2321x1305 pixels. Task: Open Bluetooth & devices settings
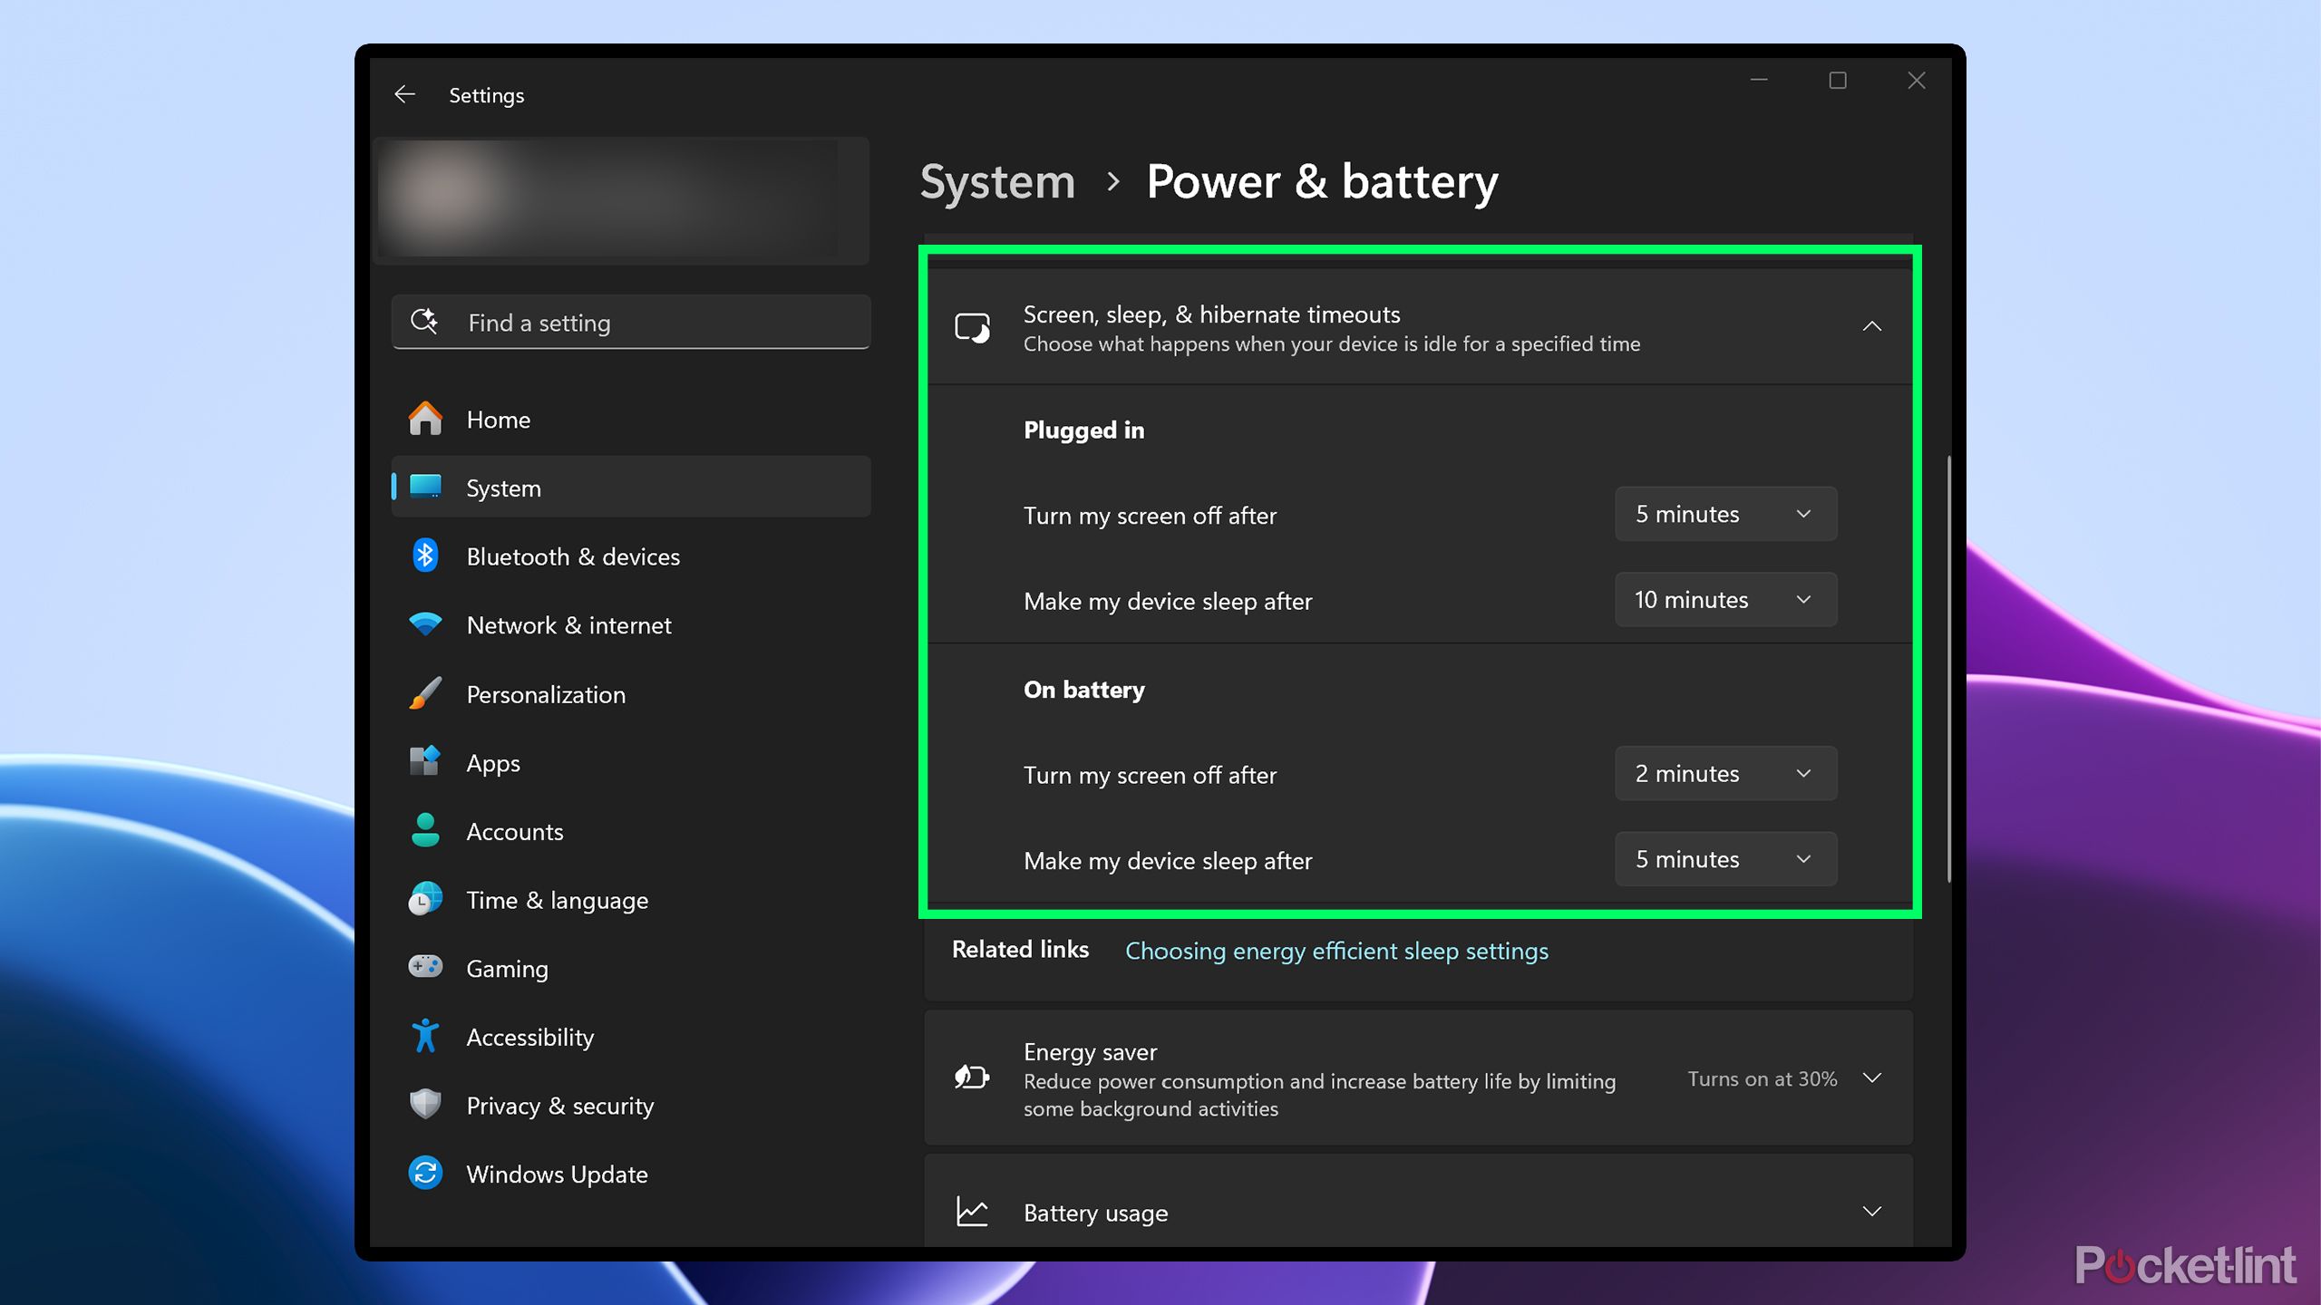click(x=631, y=556)
